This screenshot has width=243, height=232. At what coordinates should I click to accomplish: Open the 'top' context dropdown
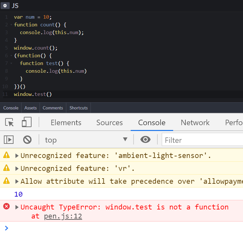tap(86, 140)
